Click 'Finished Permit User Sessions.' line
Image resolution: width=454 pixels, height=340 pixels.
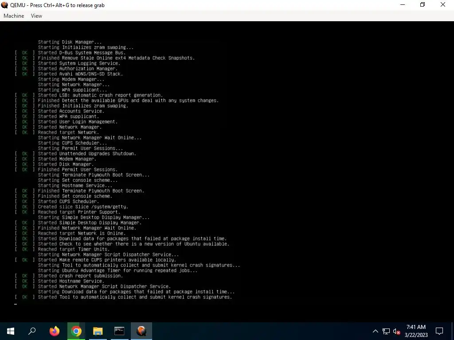point(78,170)
